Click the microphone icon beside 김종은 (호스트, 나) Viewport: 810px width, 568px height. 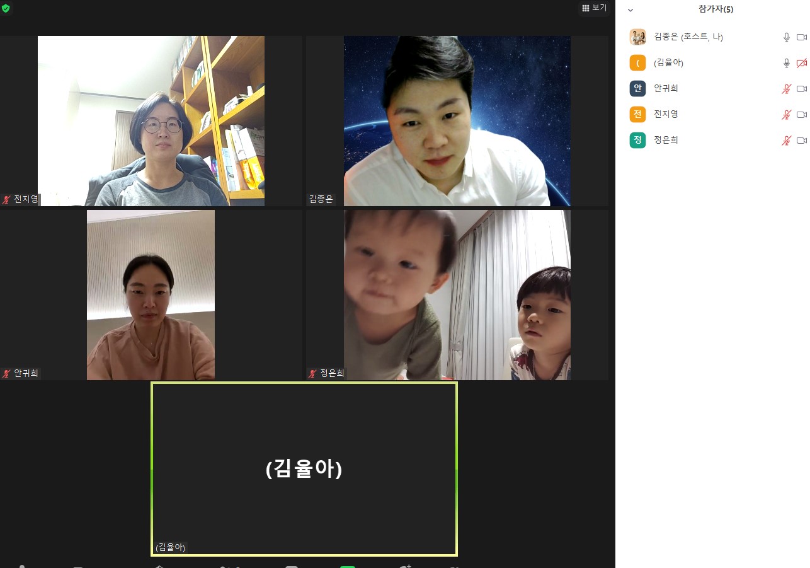[786, 37]
